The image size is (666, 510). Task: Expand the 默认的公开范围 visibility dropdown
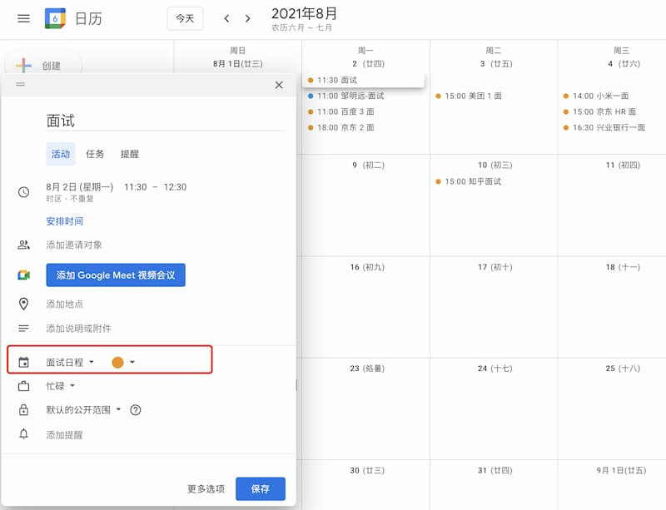tap(83, 410)
